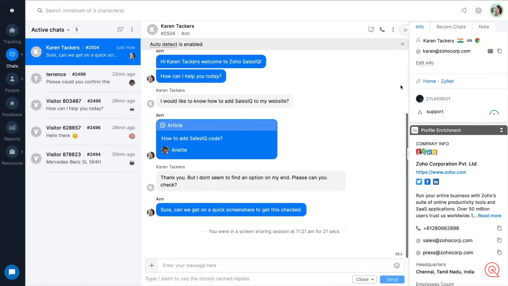Click the Zoho company logo image
This screenshot has width=508, height=286.
[427, 152]
